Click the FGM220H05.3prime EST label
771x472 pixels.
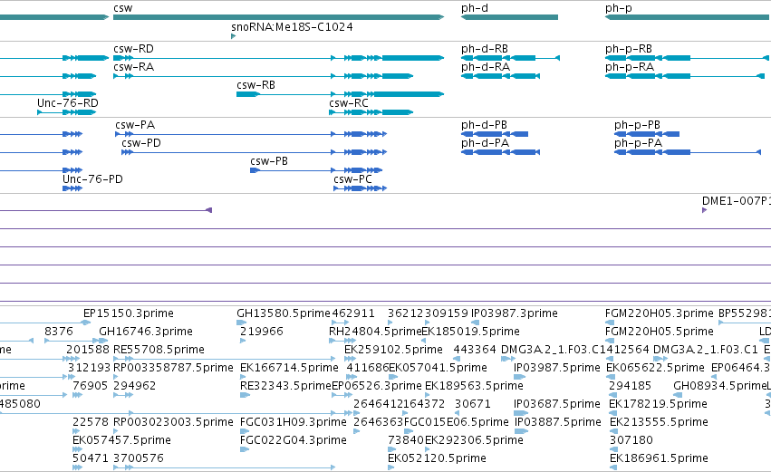click(x=660, y=313)
